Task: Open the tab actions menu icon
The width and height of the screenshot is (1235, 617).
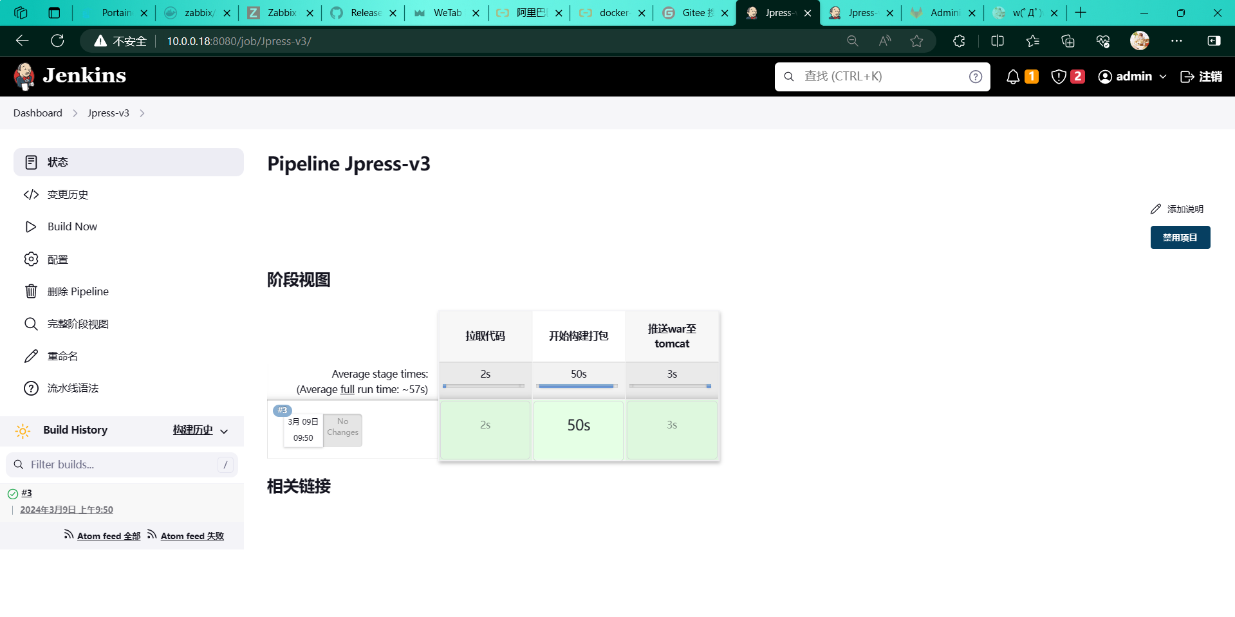Action: point(54,13)
